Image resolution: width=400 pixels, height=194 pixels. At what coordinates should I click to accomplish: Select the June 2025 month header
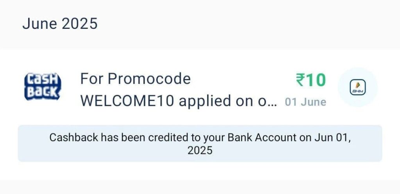click(60, 24)
